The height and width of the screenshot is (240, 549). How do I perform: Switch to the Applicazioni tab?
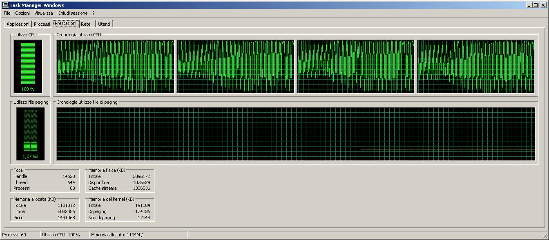coord(18,24)
